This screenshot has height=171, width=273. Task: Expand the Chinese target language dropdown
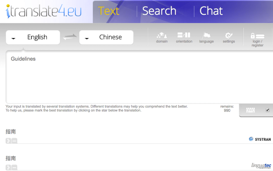click(106, 37)
